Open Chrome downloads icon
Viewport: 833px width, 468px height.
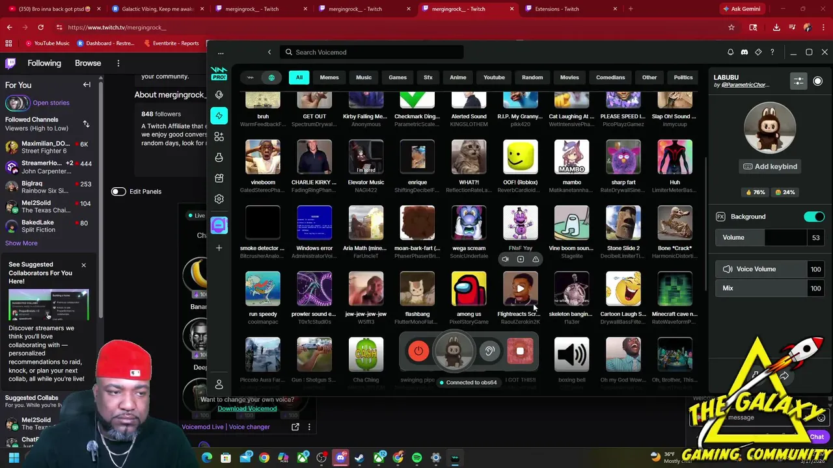[x=776, y=27]
